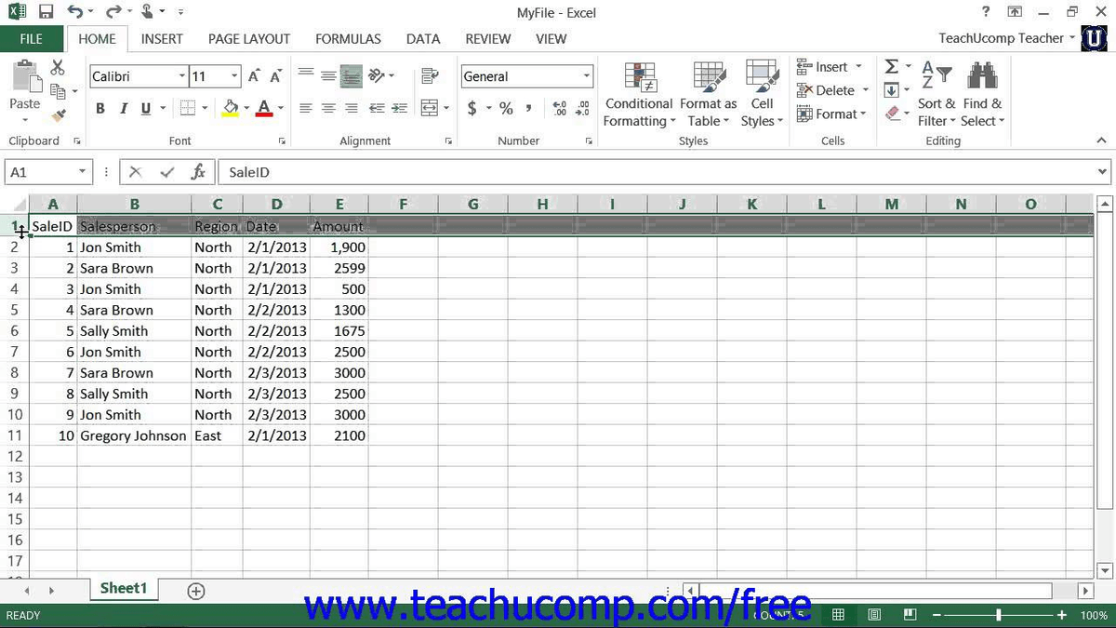Select the Sheet1 worksheet tab
1116x628 pixels.
point(124,588)
